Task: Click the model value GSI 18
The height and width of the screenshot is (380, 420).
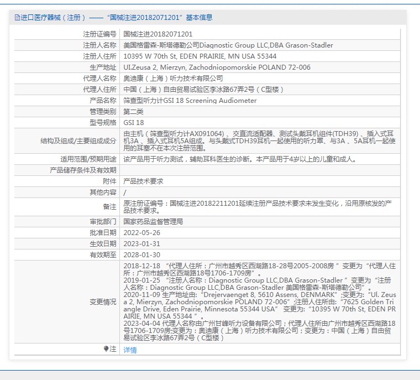Action: (133, 123)
